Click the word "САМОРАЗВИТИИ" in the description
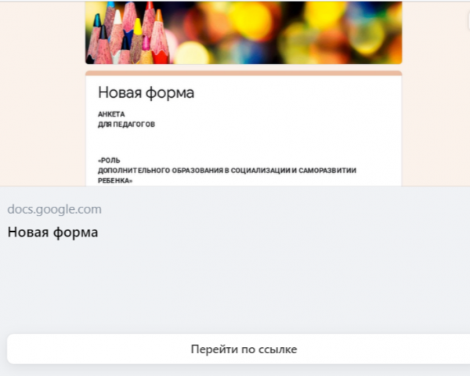 tap(333, 169)
